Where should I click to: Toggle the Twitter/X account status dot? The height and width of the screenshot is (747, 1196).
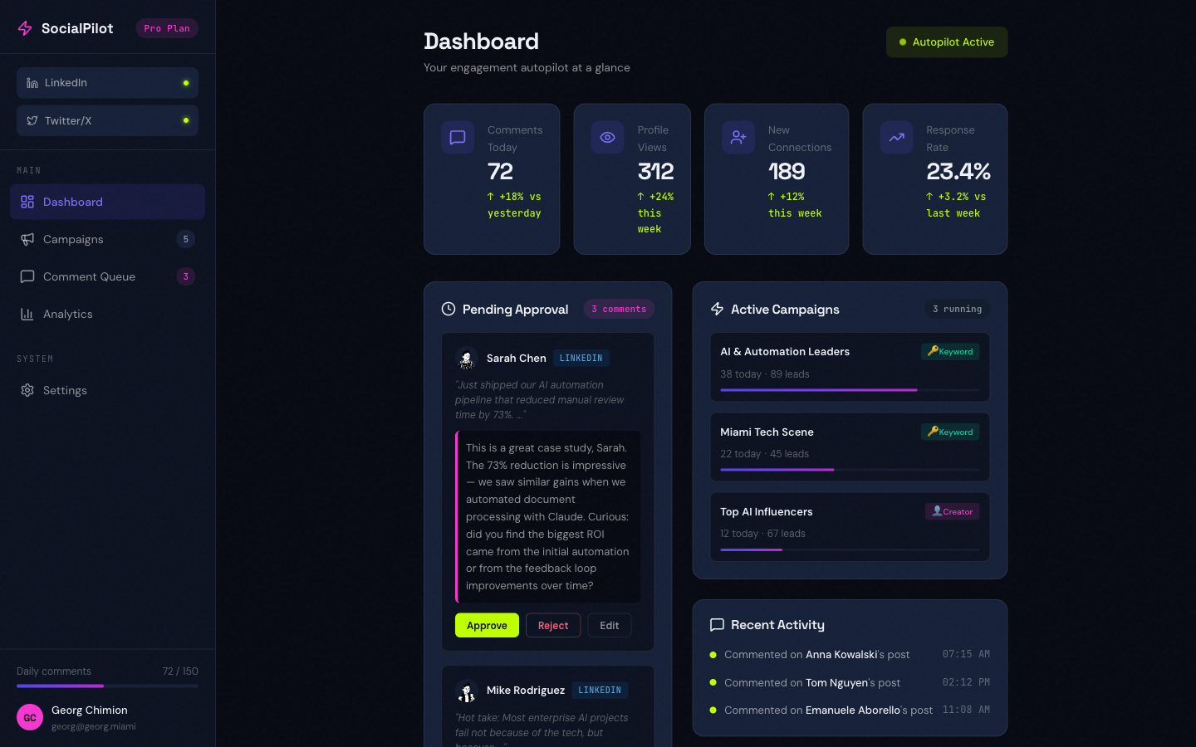[186, 120]
